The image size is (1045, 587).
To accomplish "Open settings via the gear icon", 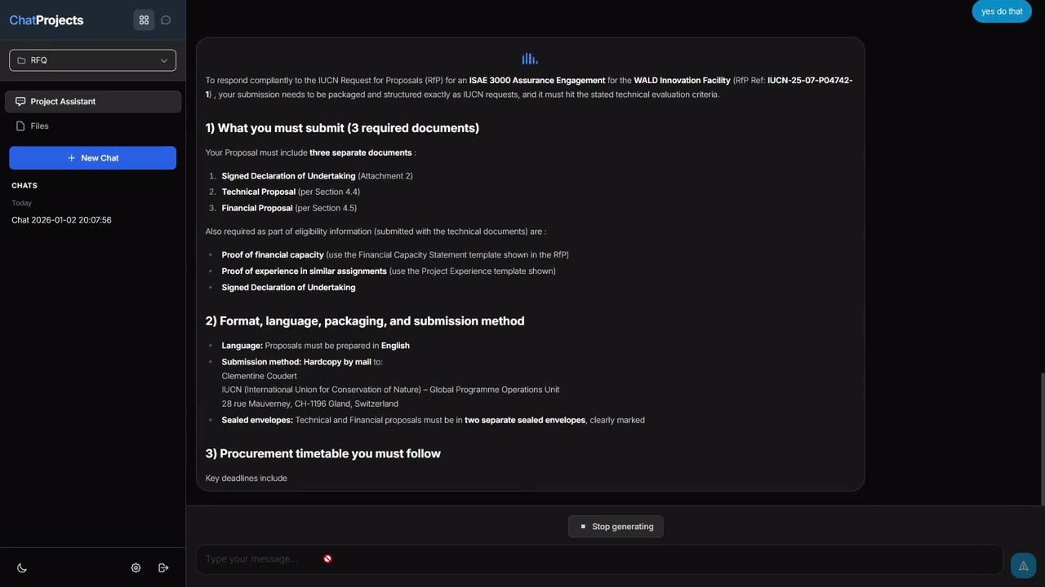I will (136, 568).
